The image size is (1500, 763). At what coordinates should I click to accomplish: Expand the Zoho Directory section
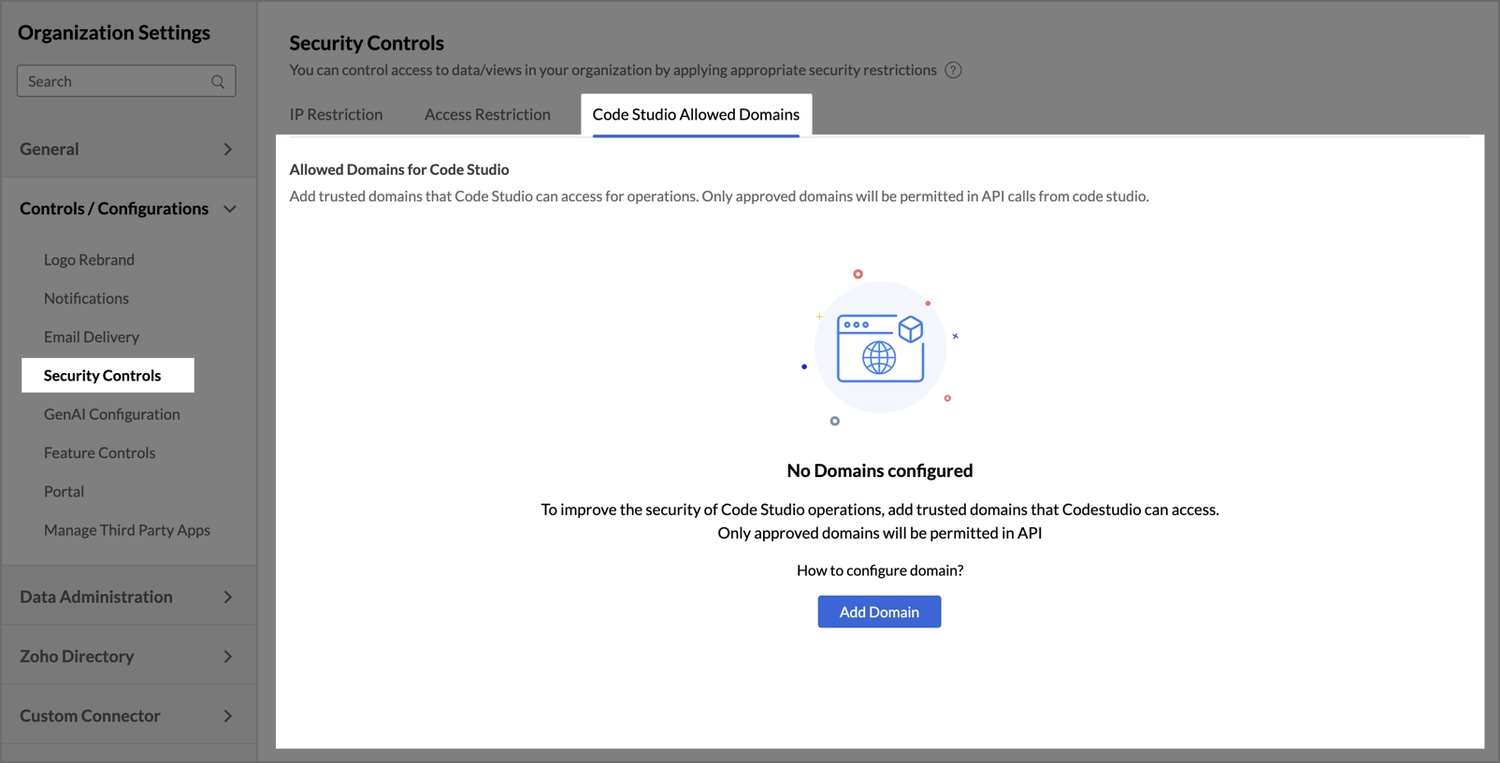tap(227, 656)
